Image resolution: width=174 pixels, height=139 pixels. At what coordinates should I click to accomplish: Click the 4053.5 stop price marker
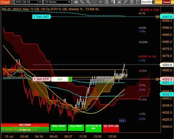tap(166, 79)
